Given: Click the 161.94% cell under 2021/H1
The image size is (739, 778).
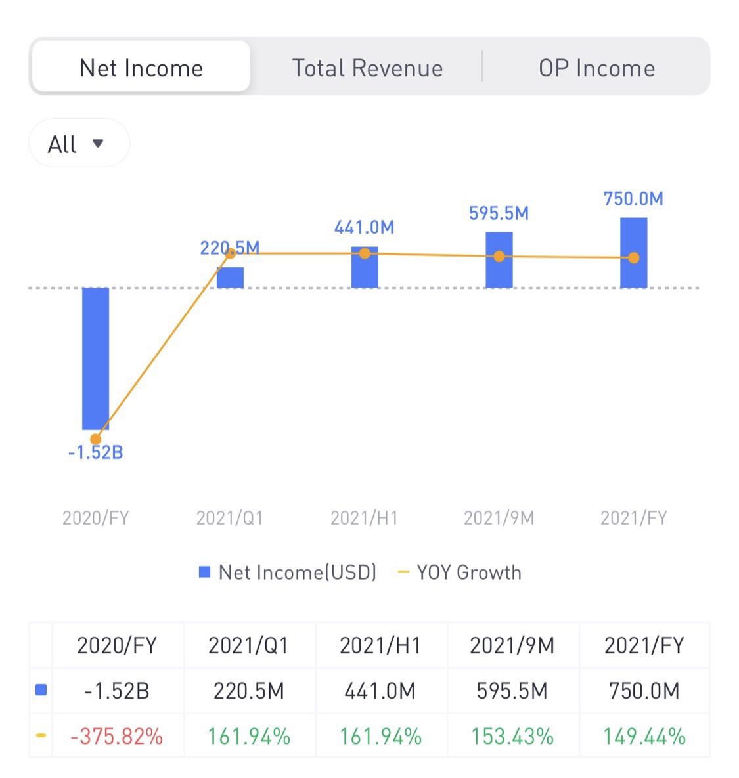Looking at the screenshot, I should click(x=380, y=736).
